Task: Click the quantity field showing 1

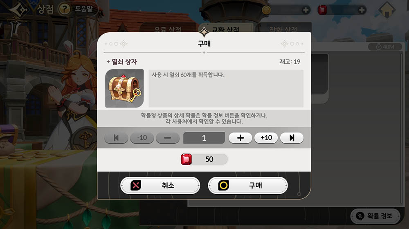Action: [x=204, y=138]
